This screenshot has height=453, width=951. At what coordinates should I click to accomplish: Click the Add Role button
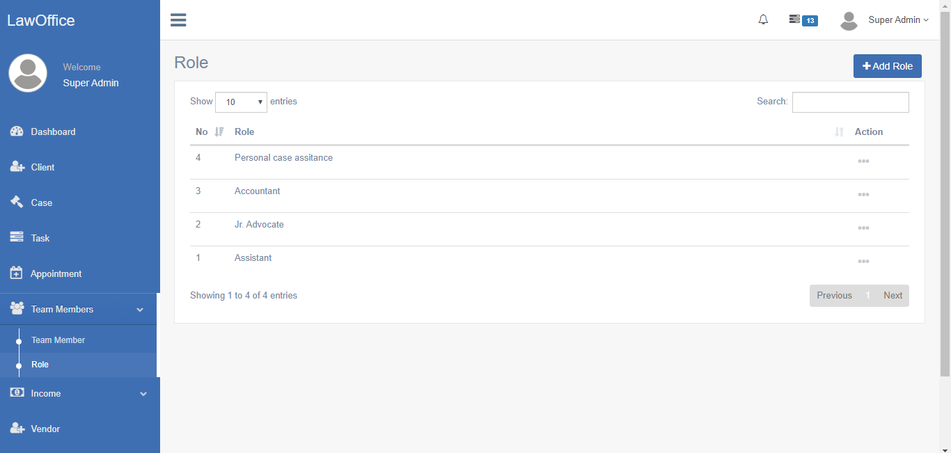(887, 65)
